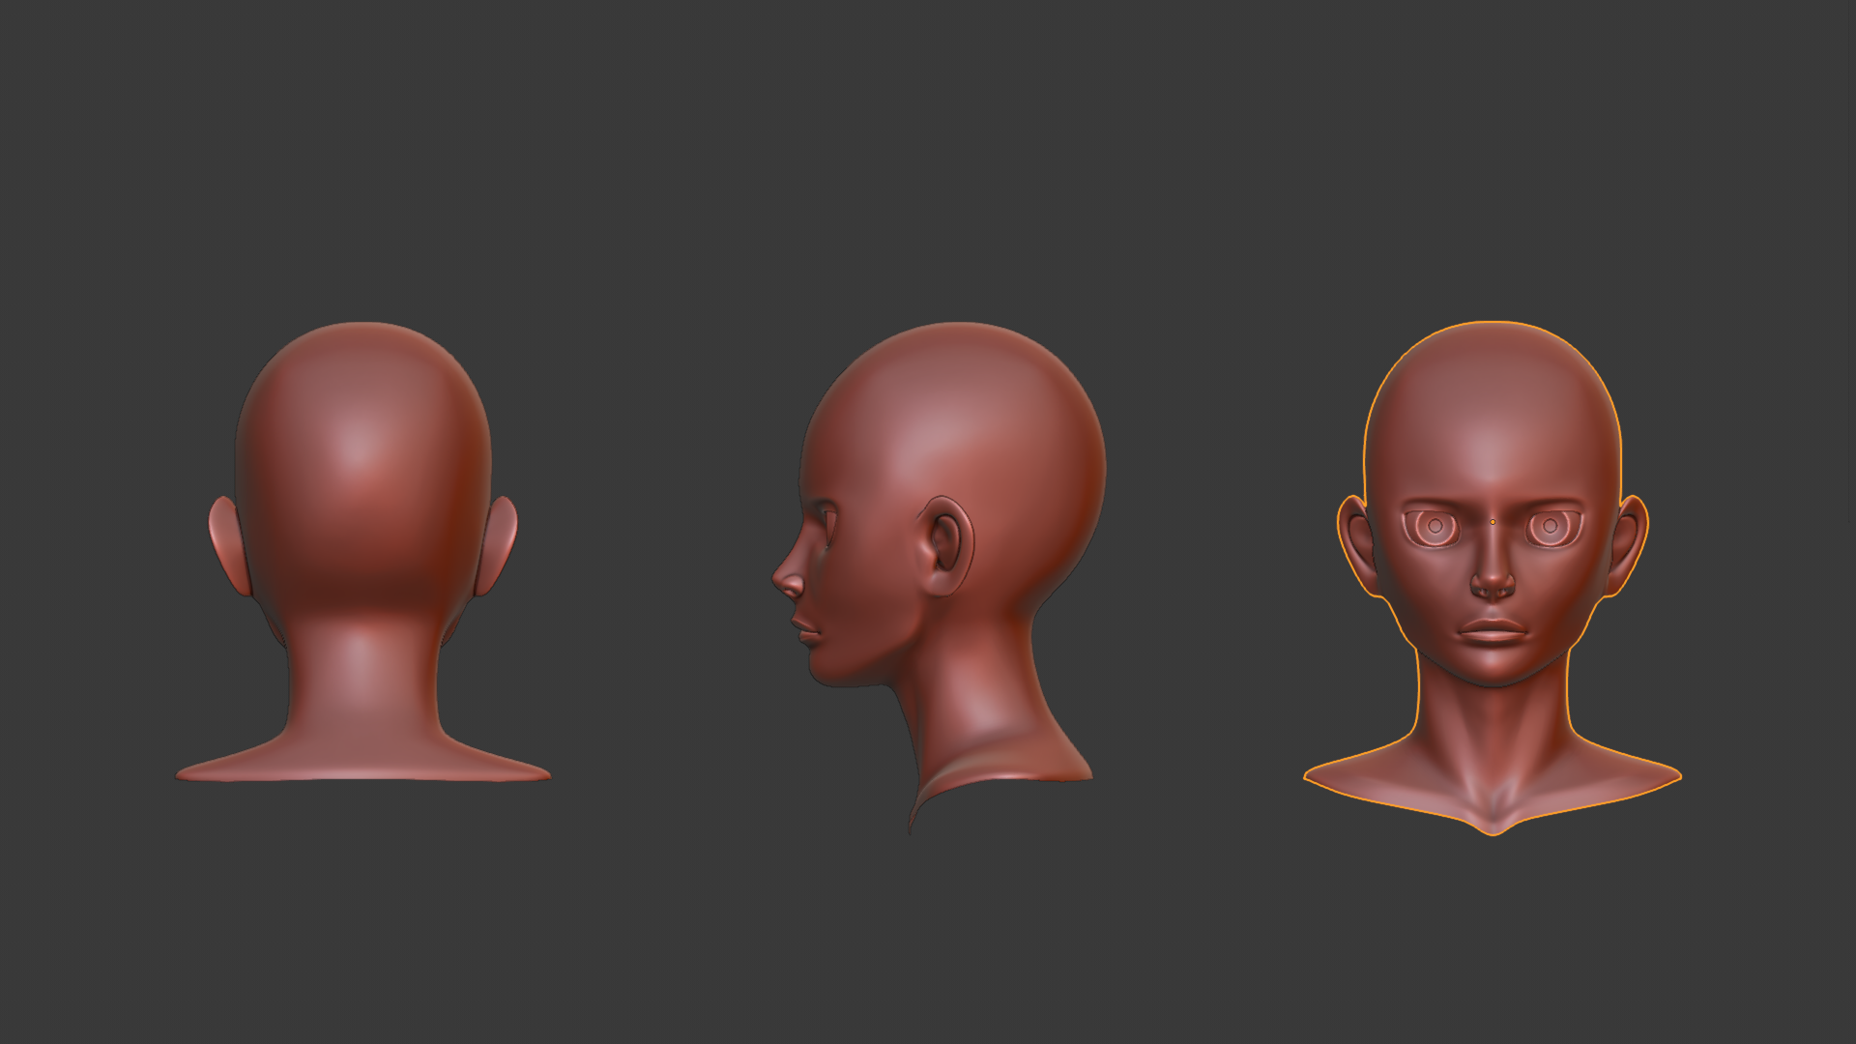
Task: Click the orange origin point between the eyes
Action: point(1493,522)
